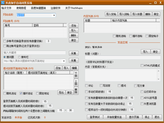
Task: Select the 搜专栏 radio button
Action: click(19, 57)
